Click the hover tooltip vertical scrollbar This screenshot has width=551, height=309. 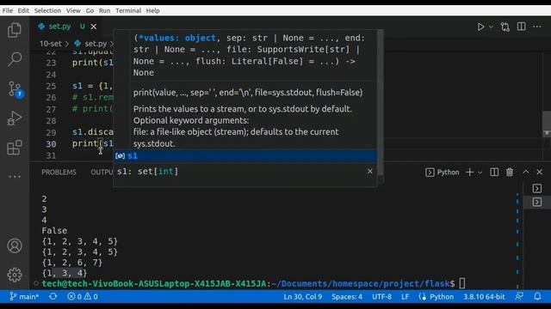click(380, 103)
